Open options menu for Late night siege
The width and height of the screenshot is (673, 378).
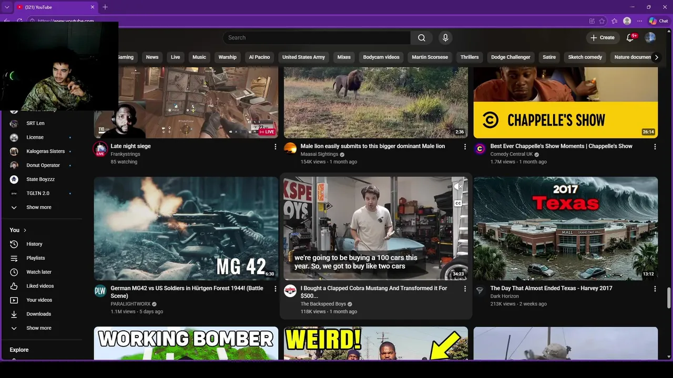[x=275, y=147]
